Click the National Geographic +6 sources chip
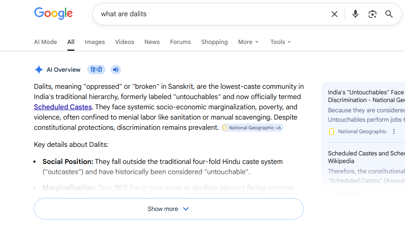This screenshot has width=405, height=225. 252,128
